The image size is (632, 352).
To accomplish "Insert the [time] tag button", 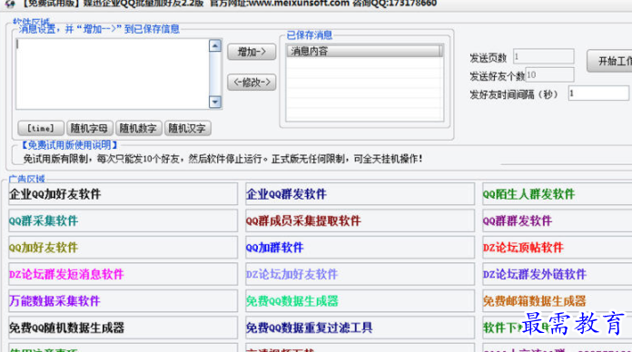I will coord(41,129).
